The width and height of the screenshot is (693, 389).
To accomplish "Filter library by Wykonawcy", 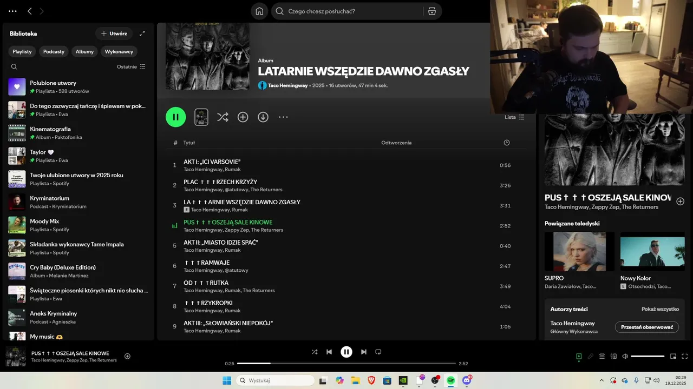I will pos(119,51).
